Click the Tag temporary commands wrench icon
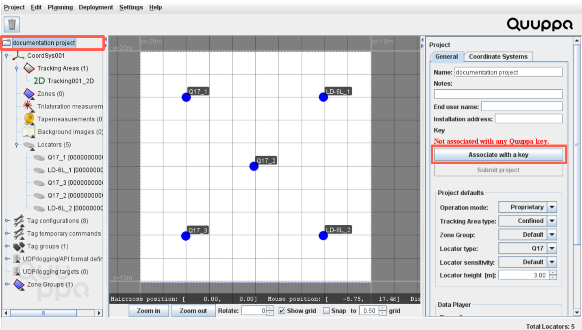Screen dimensions: 582x330 tap(19, 233)
